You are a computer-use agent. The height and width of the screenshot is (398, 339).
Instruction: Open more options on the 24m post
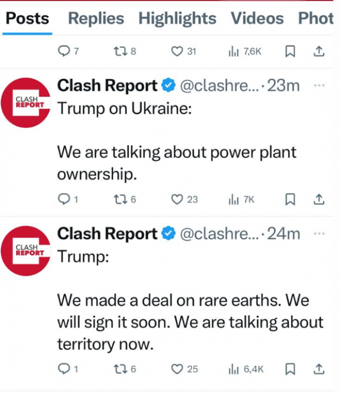point(319,234)
